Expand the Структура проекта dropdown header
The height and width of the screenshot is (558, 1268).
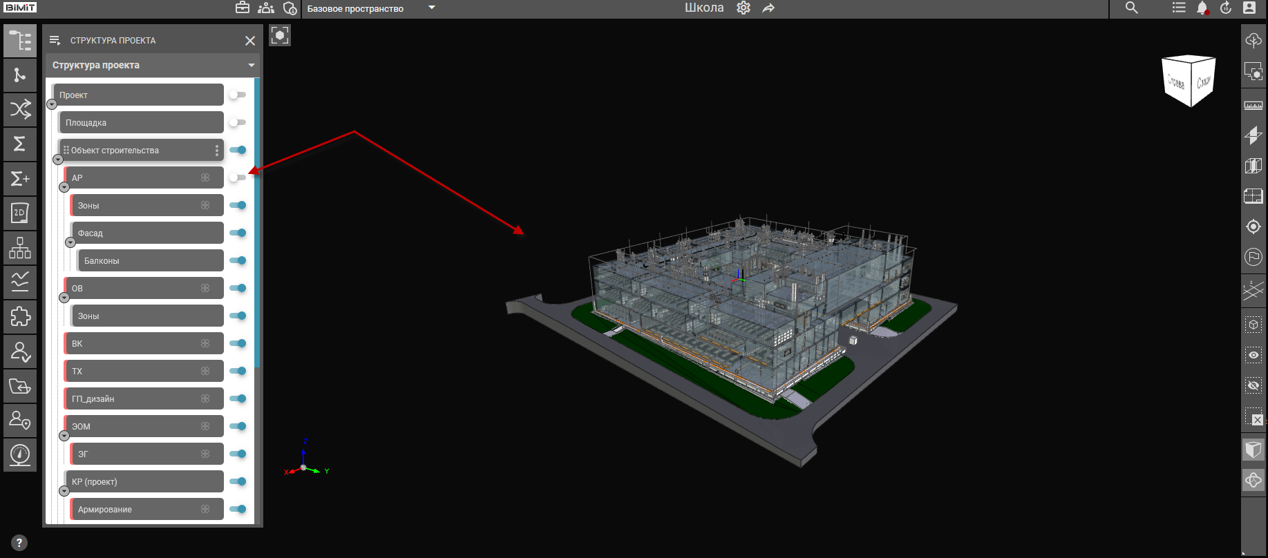251,66
